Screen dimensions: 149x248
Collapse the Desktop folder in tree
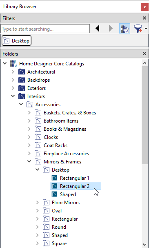coord(38,170)
